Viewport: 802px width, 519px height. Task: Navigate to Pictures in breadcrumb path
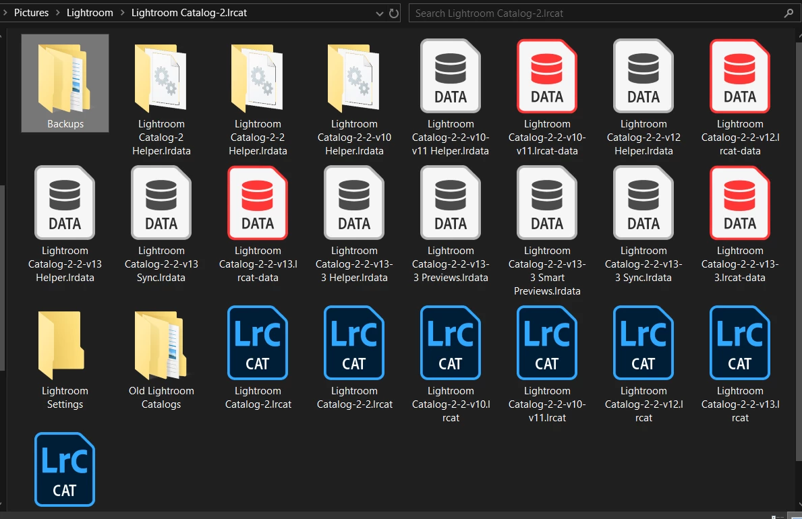pyautogui.click(x=31, y=13)
